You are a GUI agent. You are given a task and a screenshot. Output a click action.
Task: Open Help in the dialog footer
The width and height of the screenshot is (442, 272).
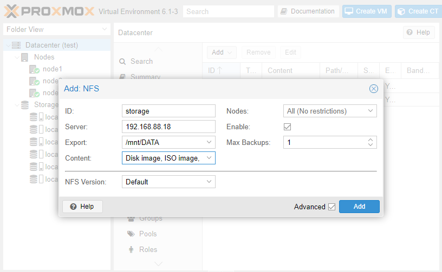coord(82,207)
